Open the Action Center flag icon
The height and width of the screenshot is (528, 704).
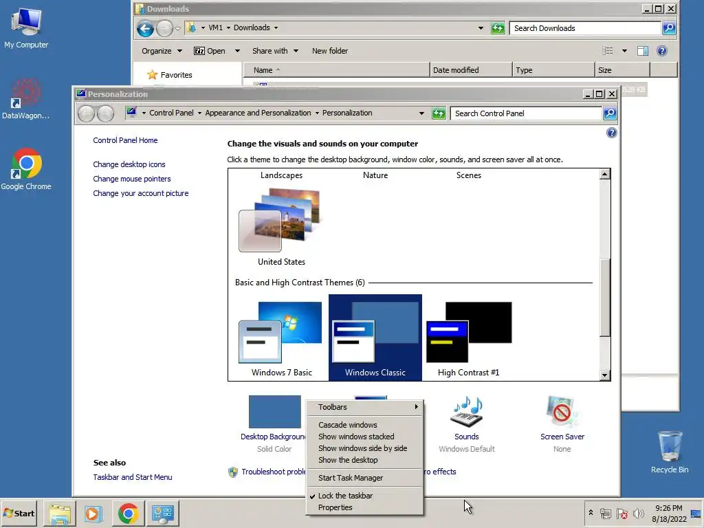[x=622, y=514]
